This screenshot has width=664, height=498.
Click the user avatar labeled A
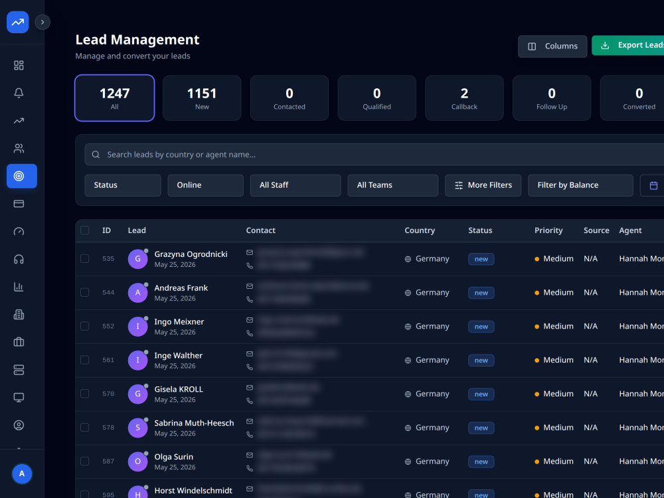[22, 474]
